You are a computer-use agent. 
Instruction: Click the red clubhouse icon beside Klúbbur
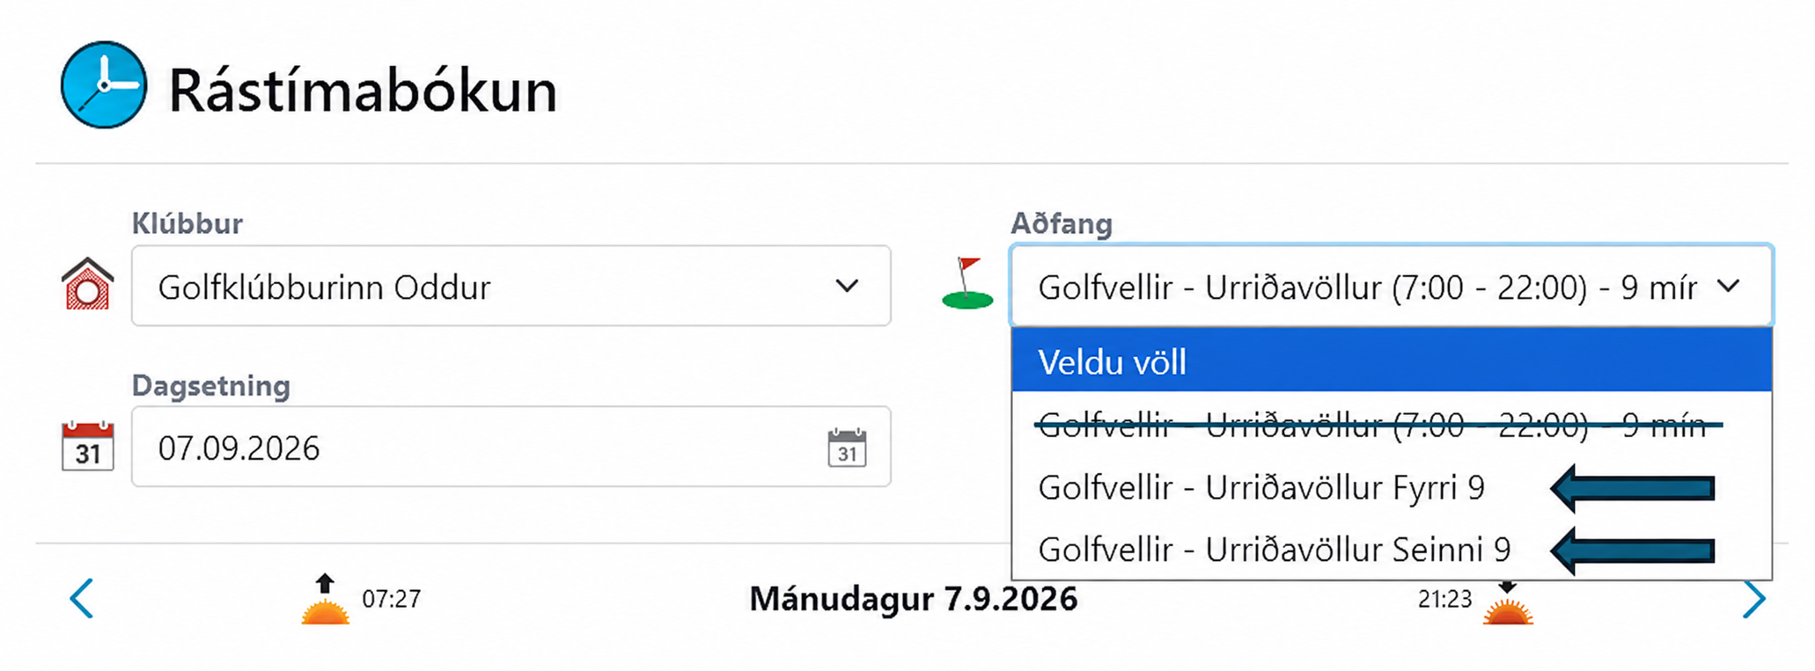[87, 283]
